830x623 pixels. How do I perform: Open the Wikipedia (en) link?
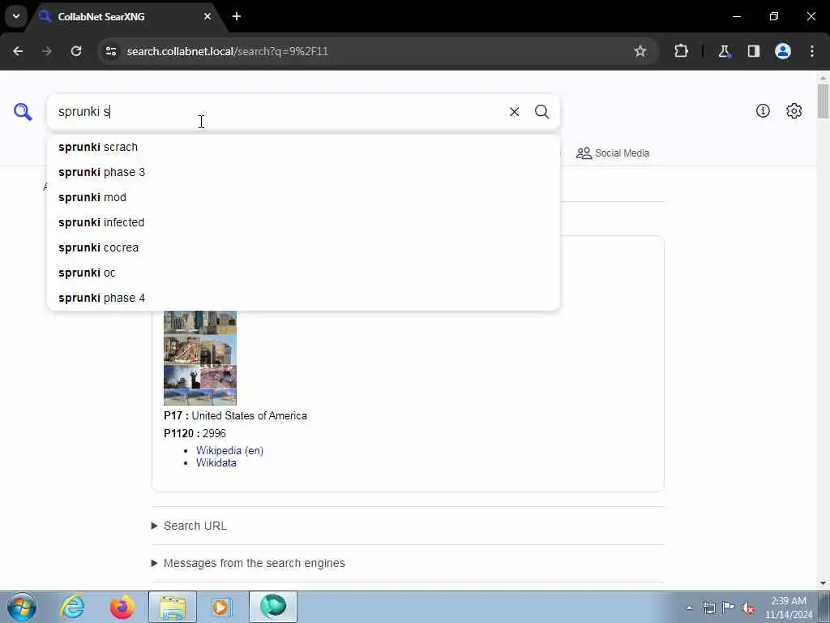click(x=229, y=450)
